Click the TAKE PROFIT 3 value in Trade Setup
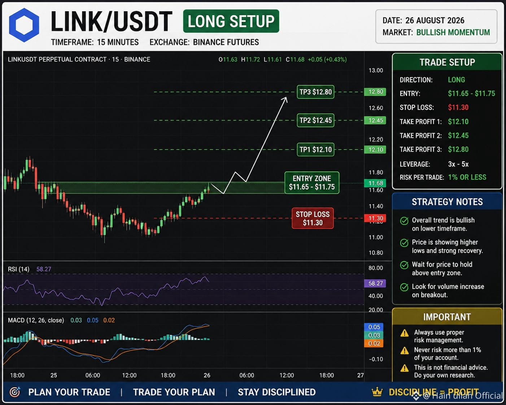 458,149
